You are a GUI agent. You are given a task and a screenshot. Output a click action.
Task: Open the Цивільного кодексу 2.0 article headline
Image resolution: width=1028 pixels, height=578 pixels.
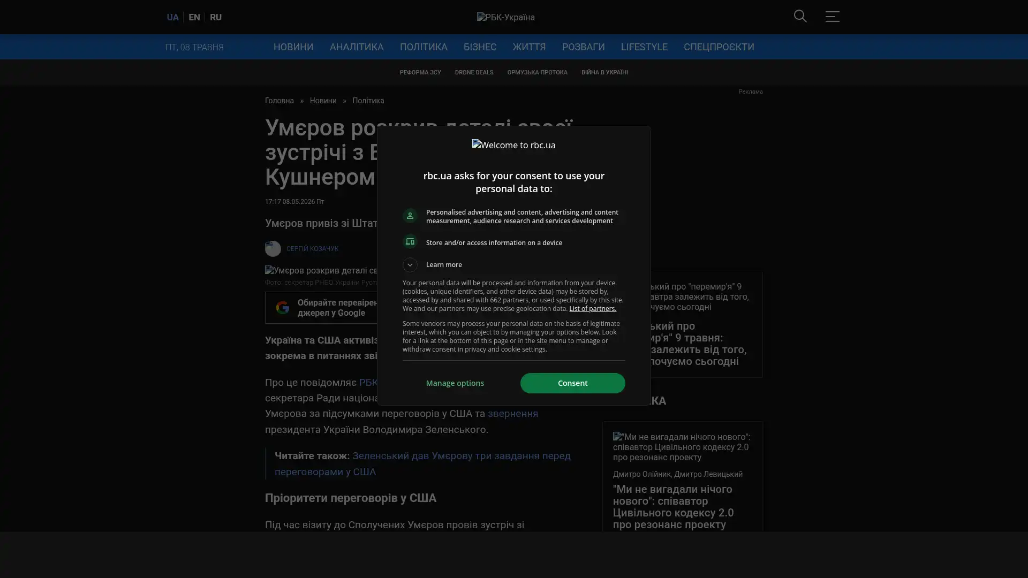pyautogui.click(x=674, y=507)
